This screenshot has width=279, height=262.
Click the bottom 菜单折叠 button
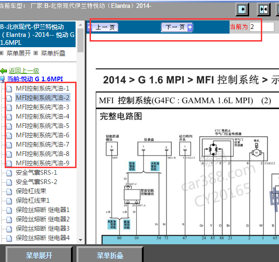click(110, 255)
